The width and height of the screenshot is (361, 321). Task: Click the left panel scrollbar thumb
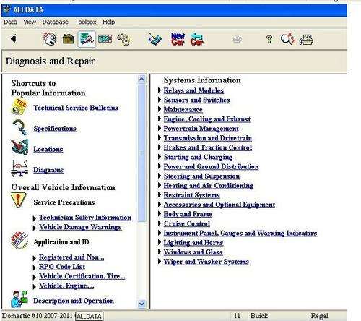pyautogui.click(x=142, y=153)
